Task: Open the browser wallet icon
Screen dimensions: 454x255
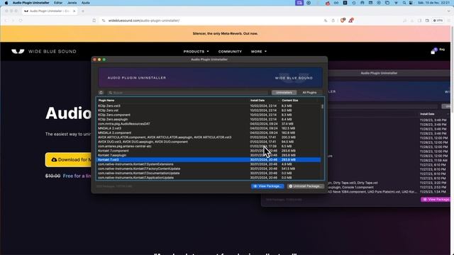Action: click(x=427, y=21)
